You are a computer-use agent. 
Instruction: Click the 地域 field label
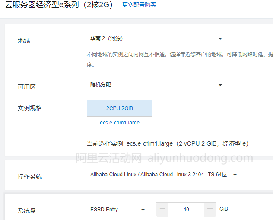pos(24,41)
